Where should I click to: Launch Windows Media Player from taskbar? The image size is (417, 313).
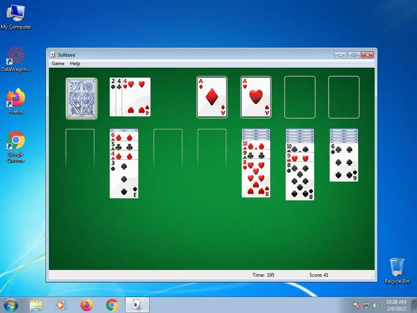[61, 305]
